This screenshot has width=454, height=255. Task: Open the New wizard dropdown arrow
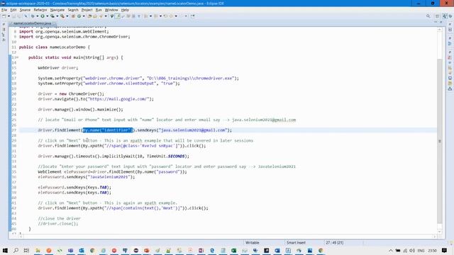pos(9,16)
